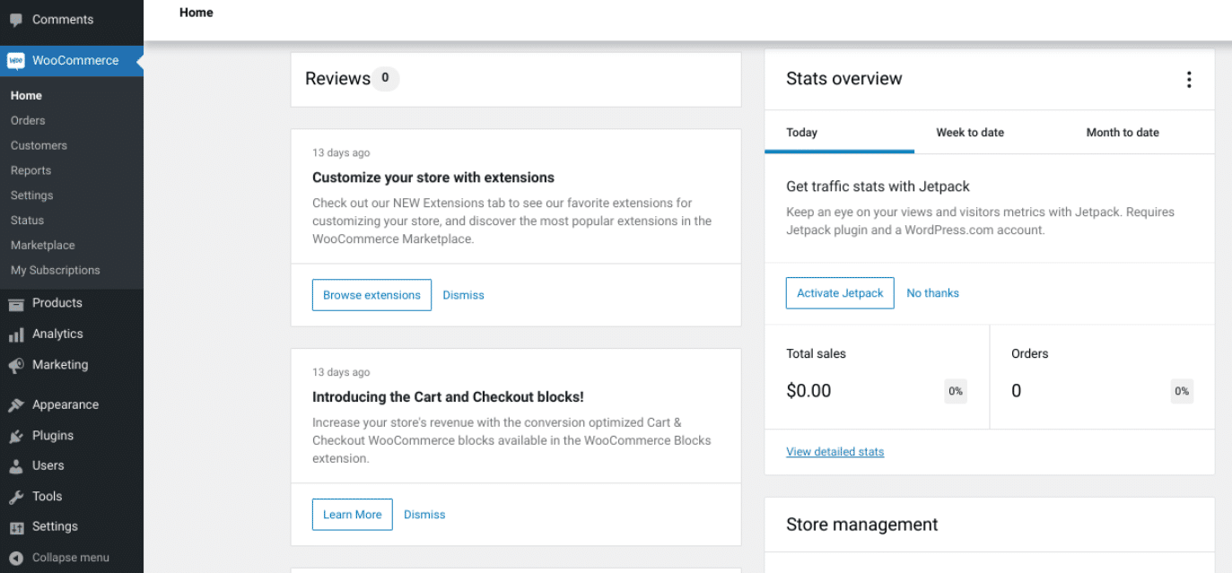Open the View detailed stats link
Image resolution: width=1232 pixels, height=573 pixels.
click(834, 451)
